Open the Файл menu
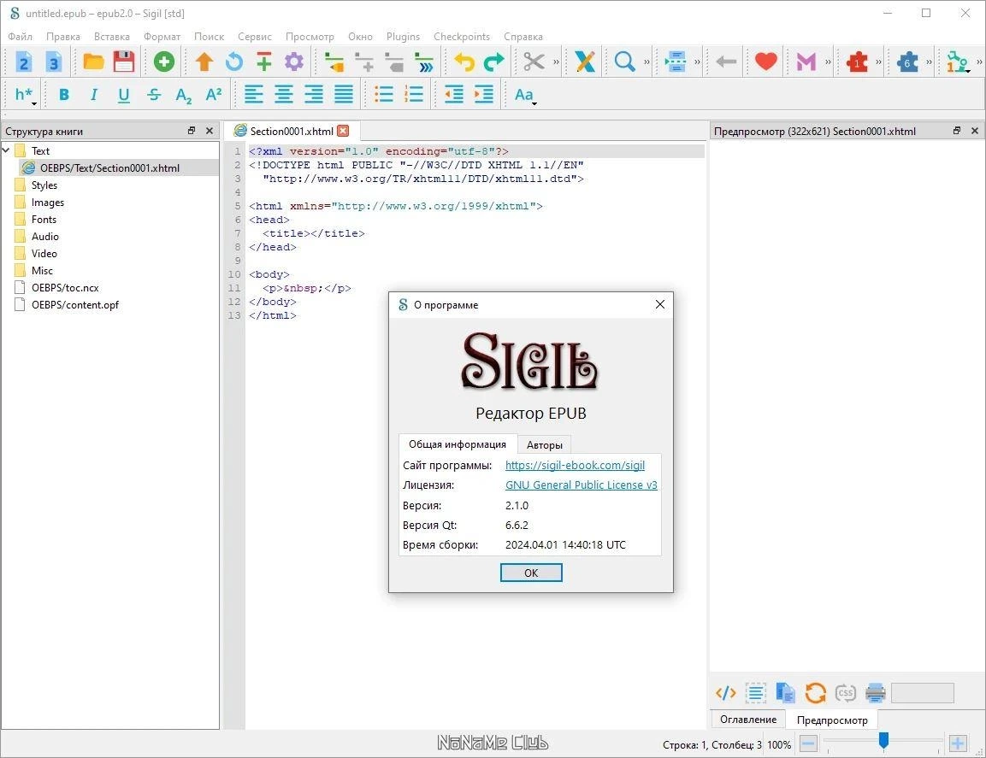Image resolution: width=986 pixels, height=758 pixels. [21, 37]
